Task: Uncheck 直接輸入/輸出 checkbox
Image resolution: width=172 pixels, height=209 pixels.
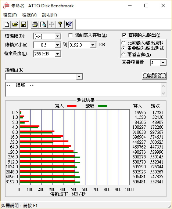Action: pyautogui.click(x=124, y=36)
